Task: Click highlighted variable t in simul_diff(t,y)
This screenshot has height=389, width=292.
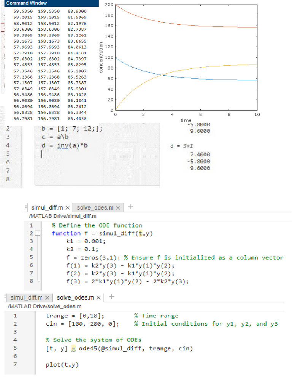Action: coord(141,233)
